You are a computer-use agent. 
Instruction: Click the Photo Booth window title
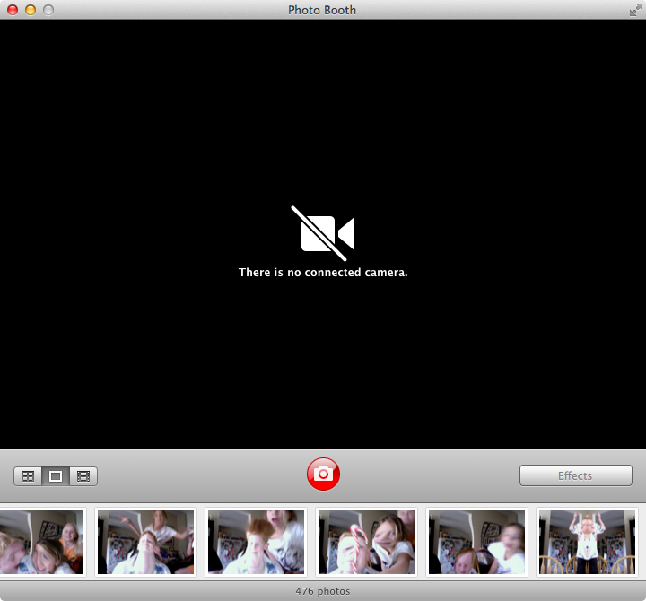point(322,10)
